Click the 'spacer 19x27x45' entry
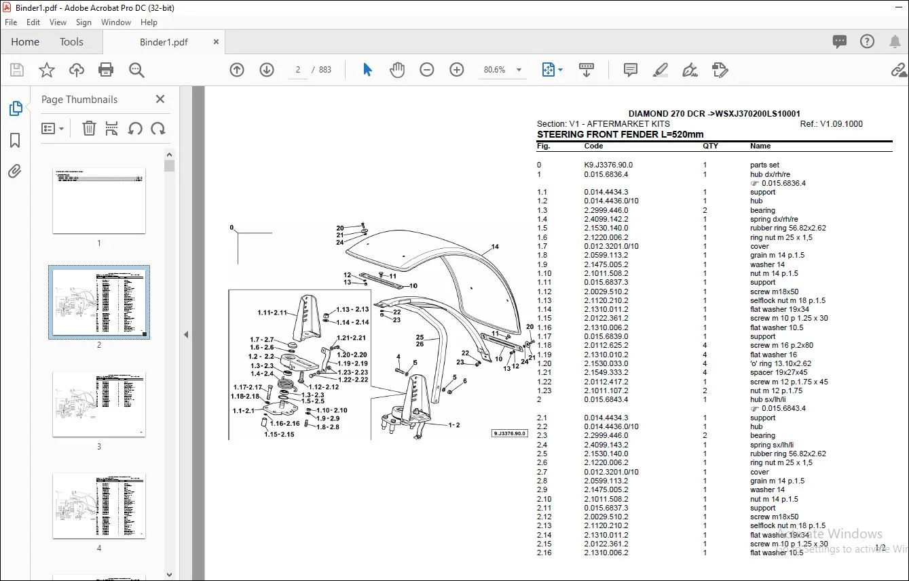909x581 pixels. 779,372
